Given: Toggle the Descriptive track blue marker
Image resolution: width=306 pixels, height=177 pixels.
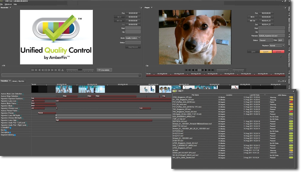Looking at the screenshot, I should pos(10,133).
